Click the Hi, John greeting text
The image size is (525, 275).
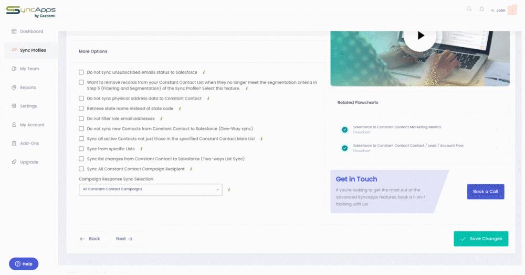(x=498, y=10)
